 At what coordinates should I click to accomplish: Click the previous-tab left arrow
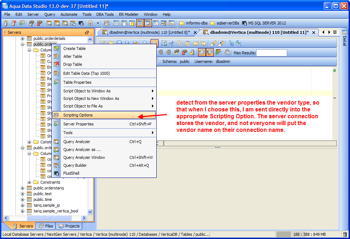[323, 32]
